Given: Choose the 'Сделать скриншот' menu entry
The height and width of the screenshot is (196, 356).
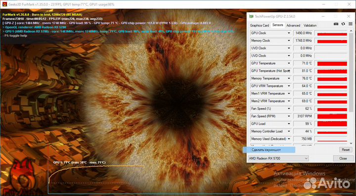Looking at the screenshot, I should 269,150.
